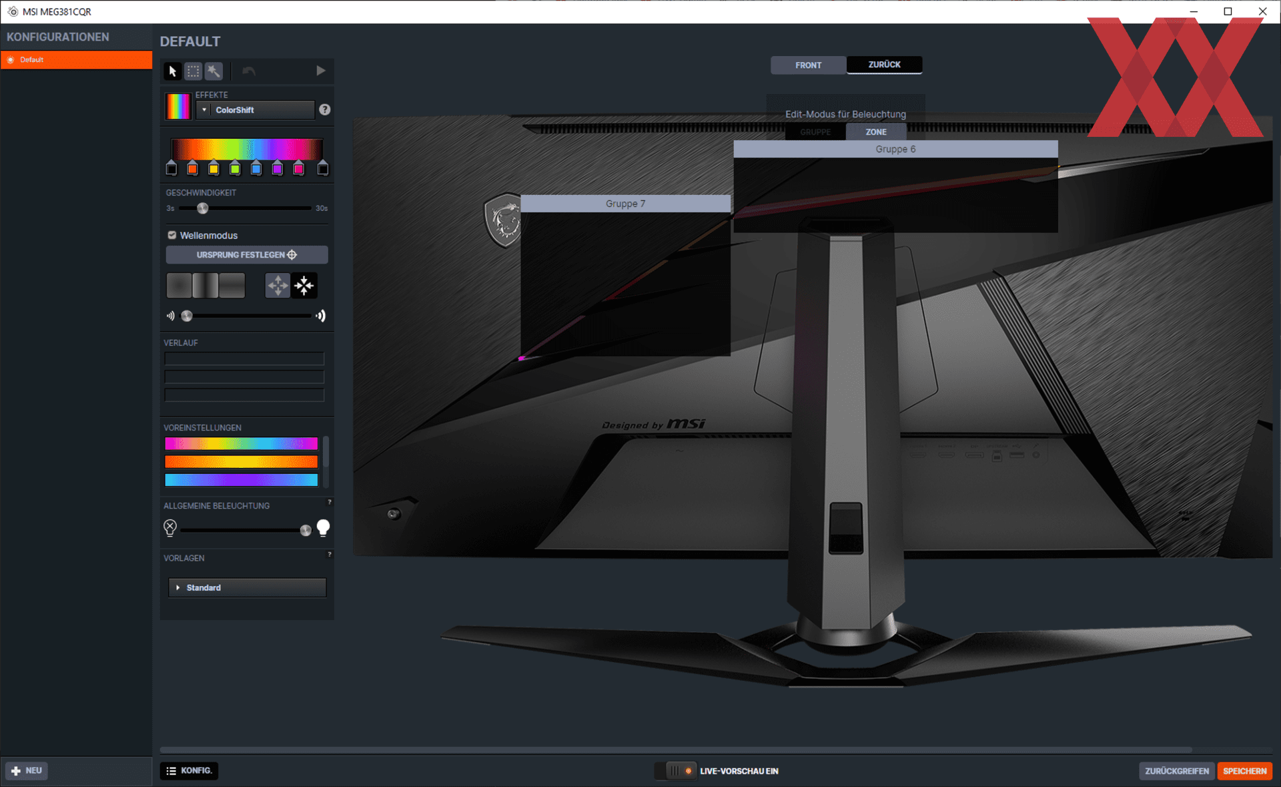Image resolution: width=1281 pixels, height=787 pixels.
Task: Click the wave width slider handle
Action: 187,316
